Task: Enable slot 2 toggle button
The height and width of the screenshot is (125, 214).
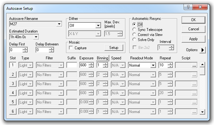Action: pos(13,74)
